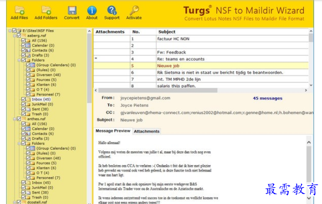The image size is (322, 204).
Task: Select Trash (0) under anthes.nsf
Action: click(40, 197)
